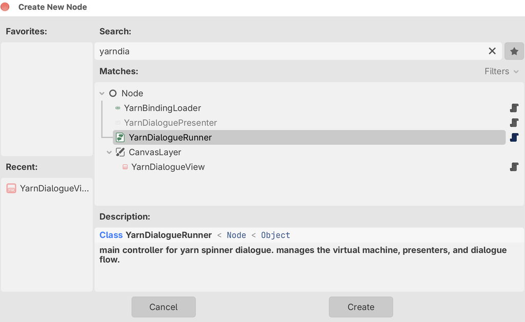
Task: Select YarnBindingLoader in the matches
Action: click(x=163, y=108)
